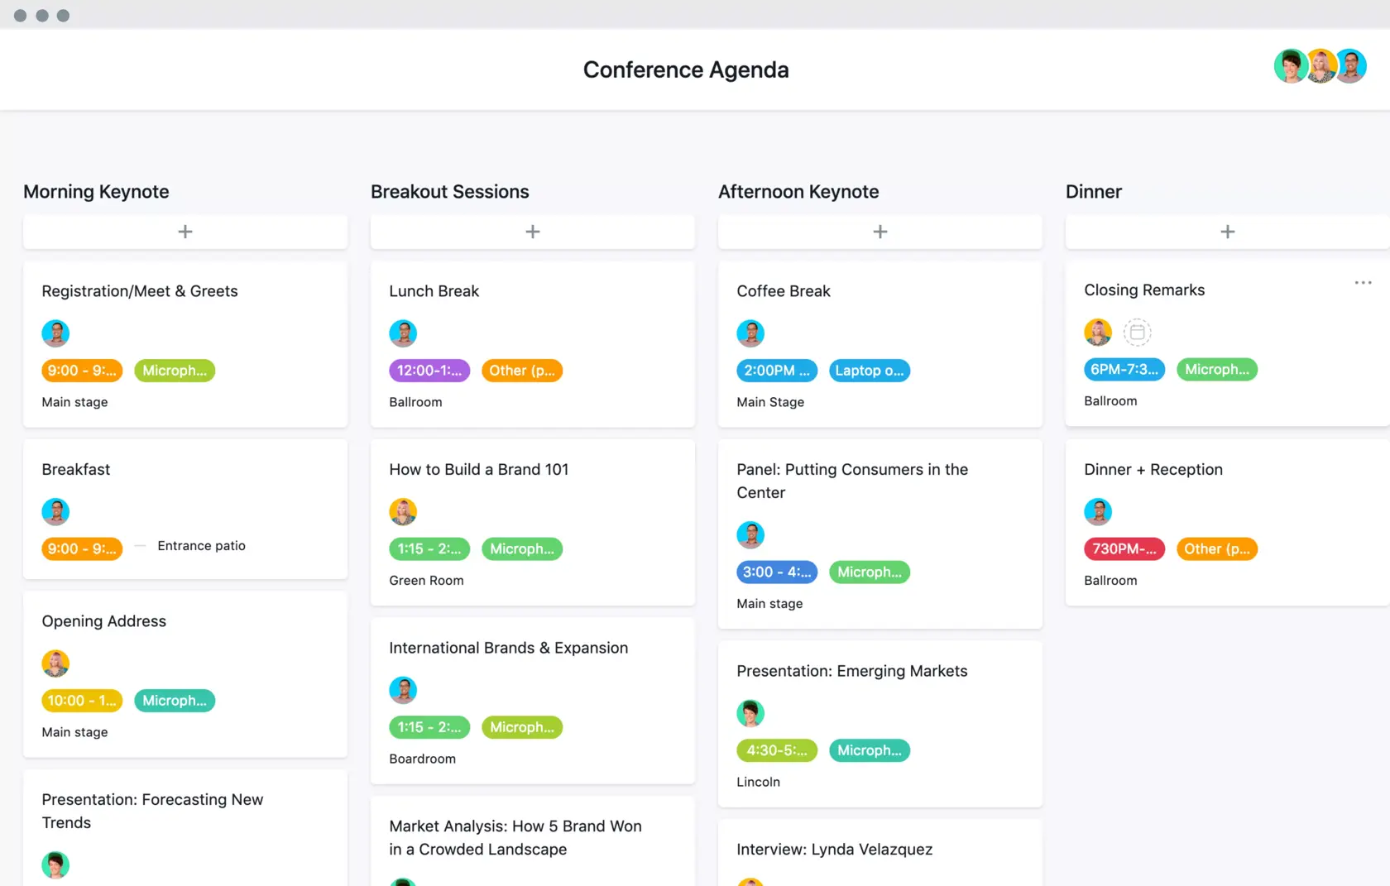Click Microph tag on International Brands & Expansion
The height and width of the screenshot is (886, 1390).
click(x=522, y=727)
